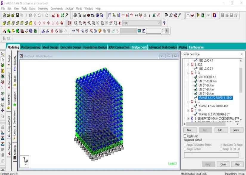Expand the 6 : GENERATED INDIAN CODE node
Image resolution: width=246 pixels, height=175 pixels.
pos(188,118)
